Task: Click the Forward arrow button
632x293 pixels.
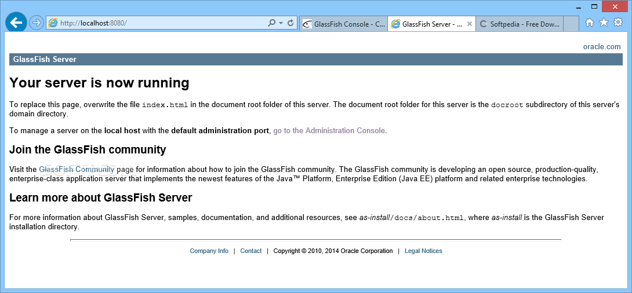Action: point(37,23)
